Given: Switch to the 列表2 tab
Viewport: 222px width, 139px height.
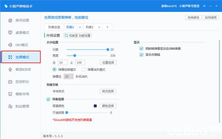Looking at the screenshot, I should click(x=90, y=27).
